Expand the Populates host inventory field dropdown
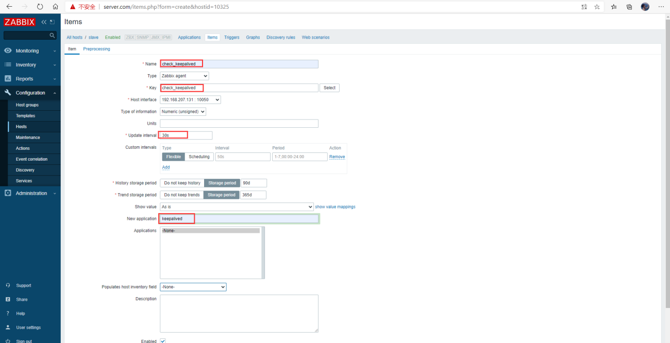 point(193,287)
